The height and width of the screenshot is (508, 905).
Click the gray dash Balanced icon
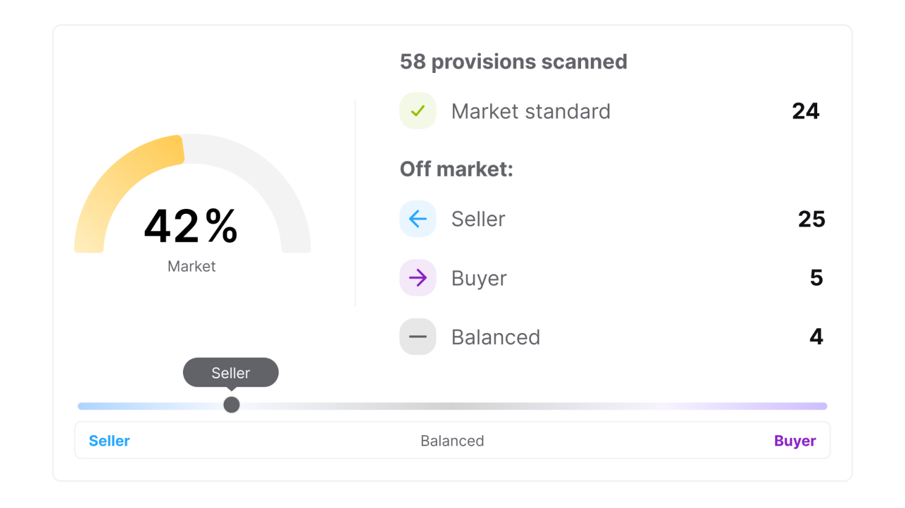[x=418, y=337]
